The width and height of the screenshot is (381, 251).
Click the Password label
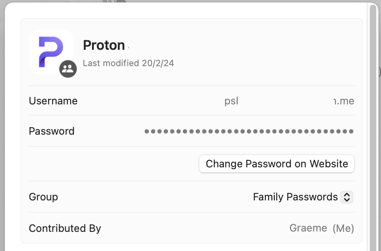point(52,131)
